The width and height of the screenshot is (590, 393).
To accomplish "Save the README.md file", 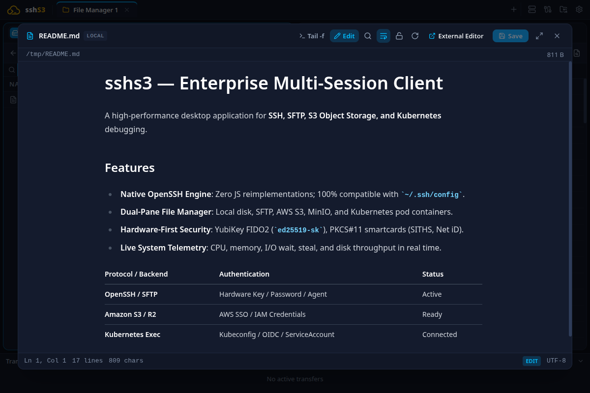I will coord(510,36).
